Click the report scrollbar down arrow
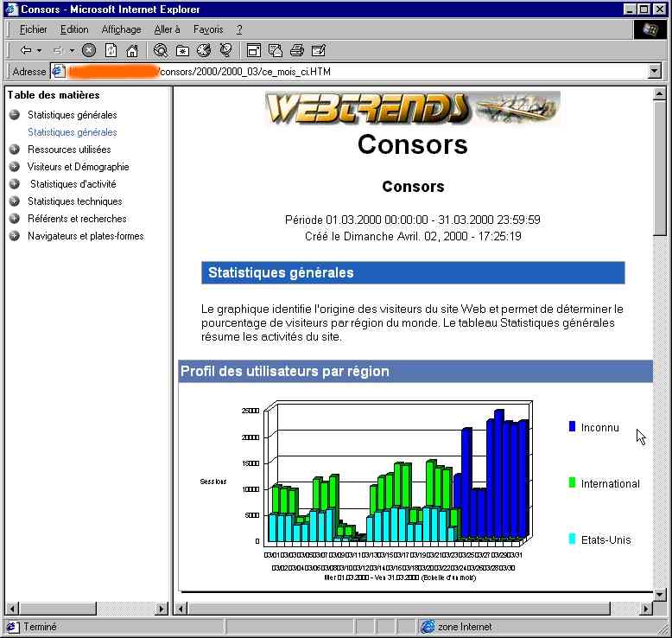This screenshot has height=638, width=672. (x=660, y=595)
